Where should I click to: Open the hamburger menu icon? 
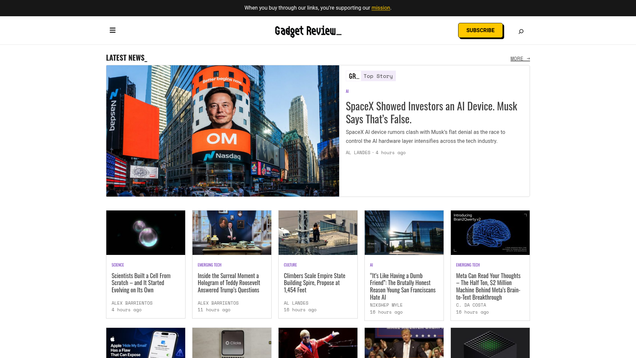pos(113,30)
